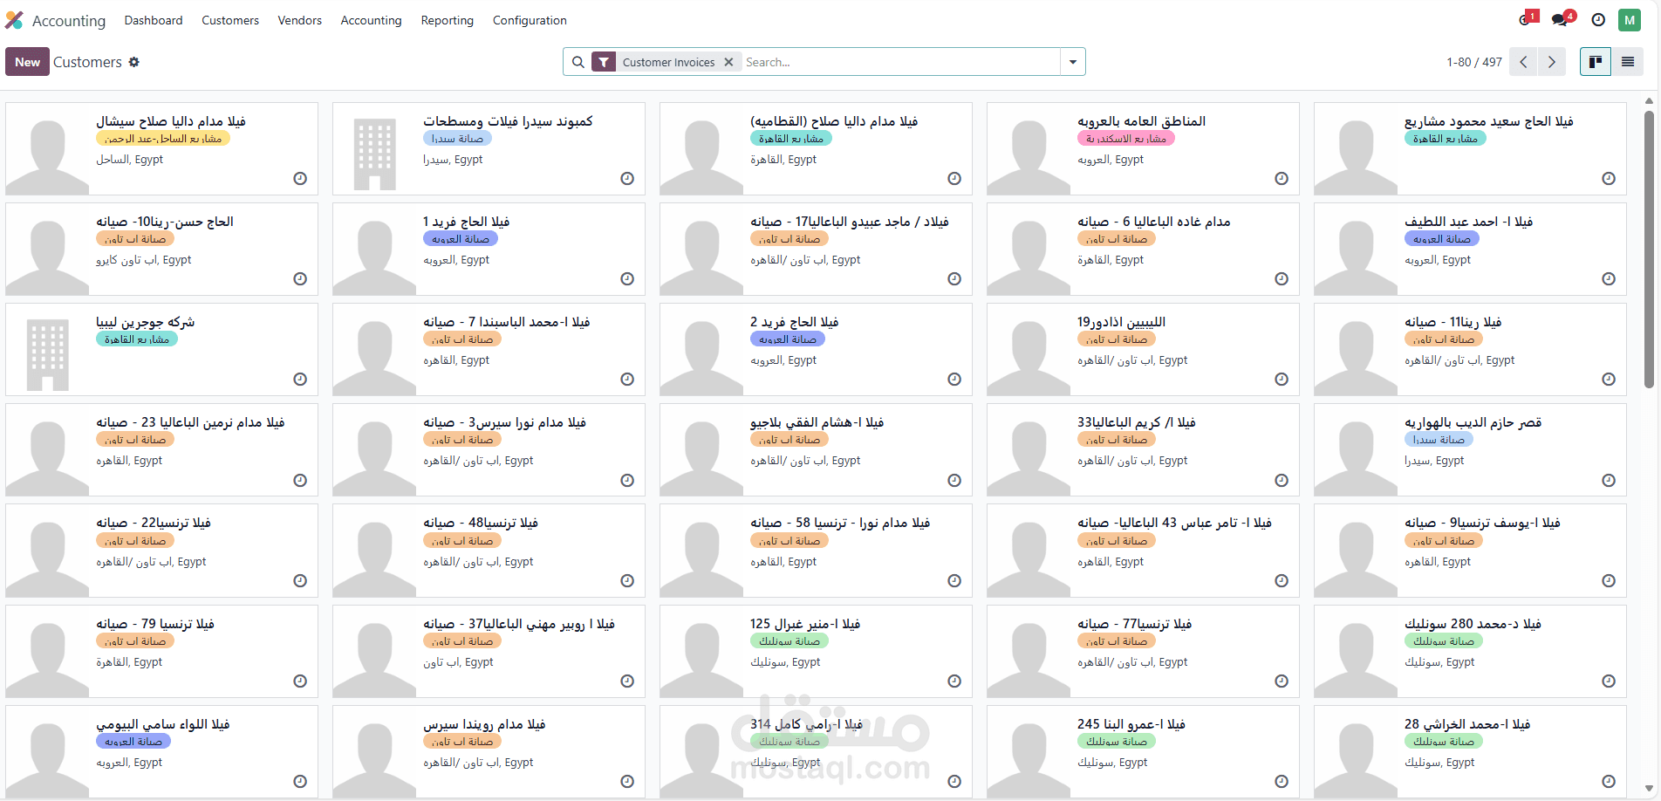
Task: Click the green M user avatar
Action: [x=1630, y=20]
